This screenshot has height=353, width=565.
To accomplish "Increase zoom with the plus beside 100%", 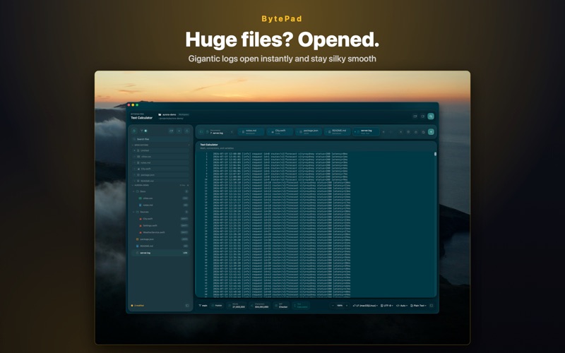I will click(x=347, y=306).
